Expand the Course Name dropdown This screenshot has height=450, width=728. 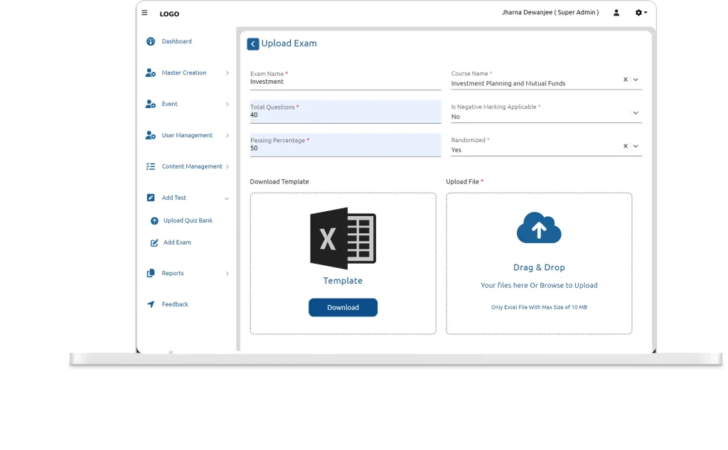click(x=635, y=80)
